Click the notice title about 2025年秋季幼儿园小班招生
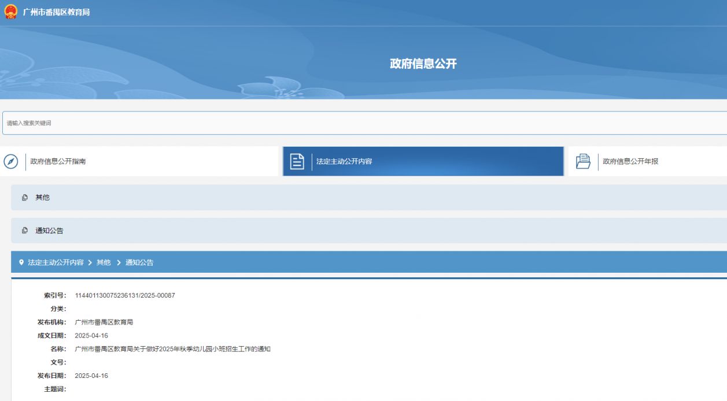Screen dimensions: 727x401 pyautogui.click(x=173, y=349)
